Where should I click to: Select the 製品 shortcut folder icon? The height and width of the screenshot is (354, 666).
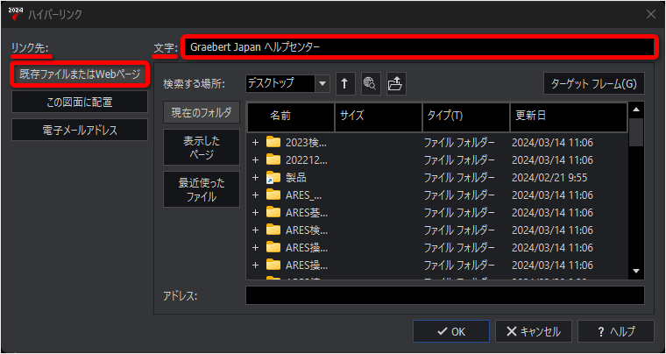273,177
